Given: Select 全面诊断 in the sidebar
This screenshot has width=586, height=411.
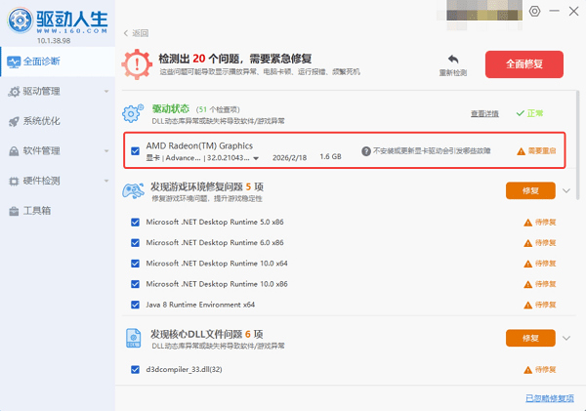Looking at the screenshot, I should [x=58, y=62].
